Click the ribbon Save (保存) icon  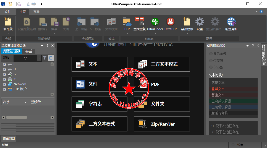pos(55,22)
